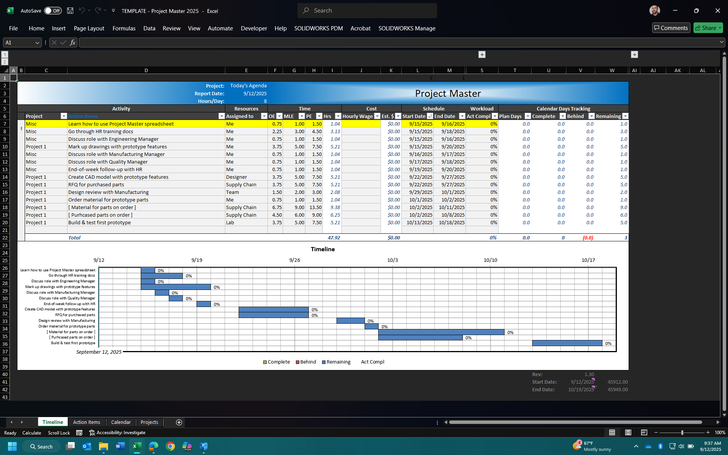Click the Comments button
This screenshot has height=455, width=728.
(671, 28)
